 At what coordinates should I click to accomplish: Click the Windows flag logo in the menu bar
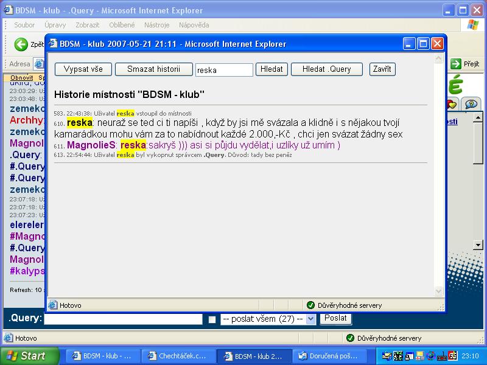click(x=472, y=25)
